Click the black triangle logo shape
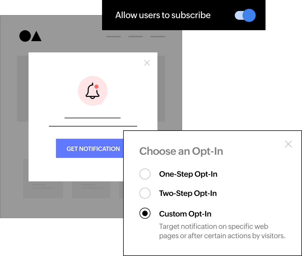Screen dimensions: 302x256 tap(36, 36)
